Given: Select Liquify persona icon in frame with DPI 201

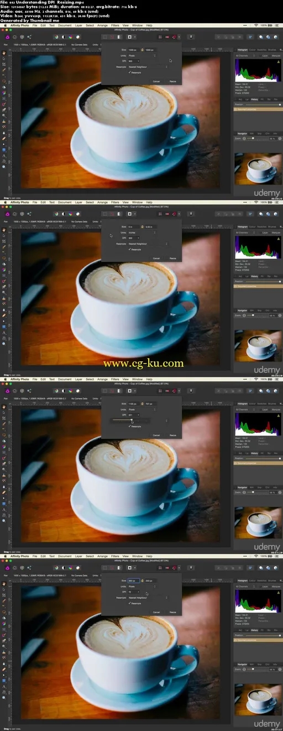Looking at the screenshot, I should pyautogui.click(x=15, y=390).
